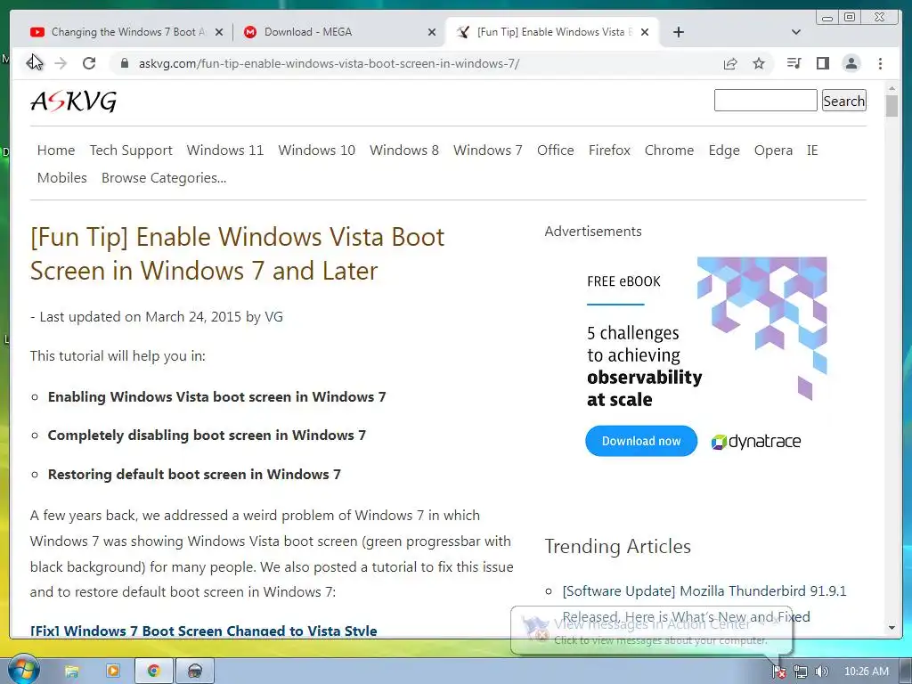Open Opera category link
Screen dimensions: 912x684
(774, 150)
